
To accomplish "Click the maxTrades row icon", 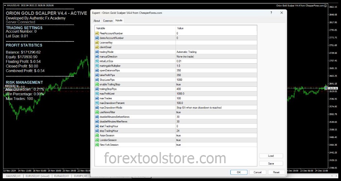I will pos(97,98).
